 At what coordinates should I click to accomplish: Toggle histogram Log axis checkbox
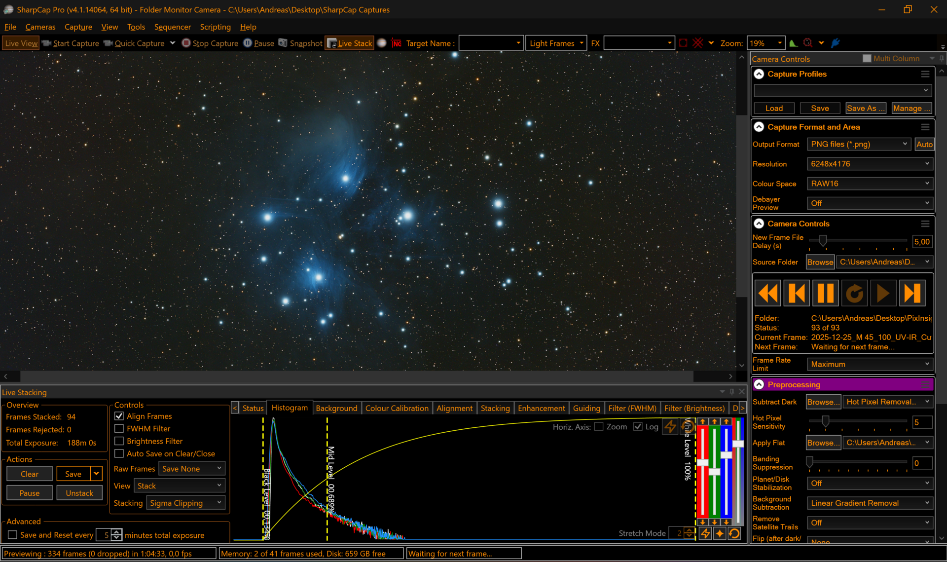click(638, 426)
